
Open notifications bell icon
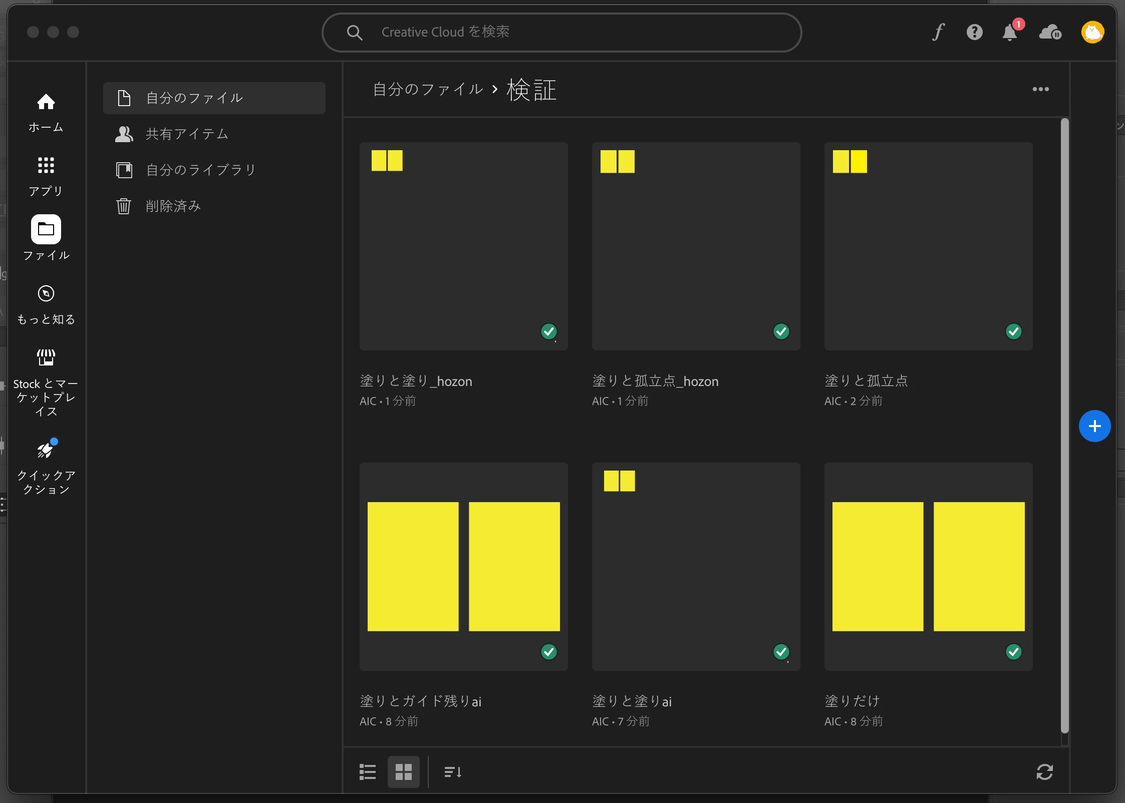1010,33
